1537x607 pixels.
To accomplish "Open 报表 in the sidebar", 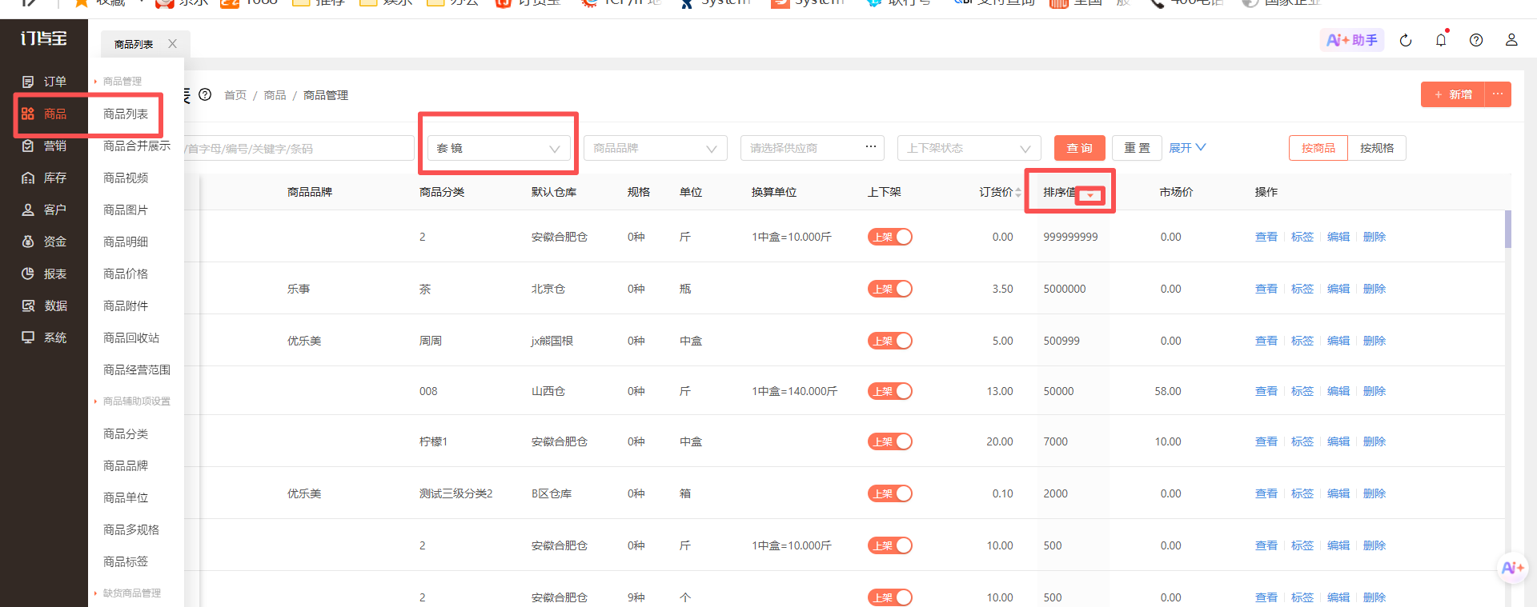I will (44, 274).
